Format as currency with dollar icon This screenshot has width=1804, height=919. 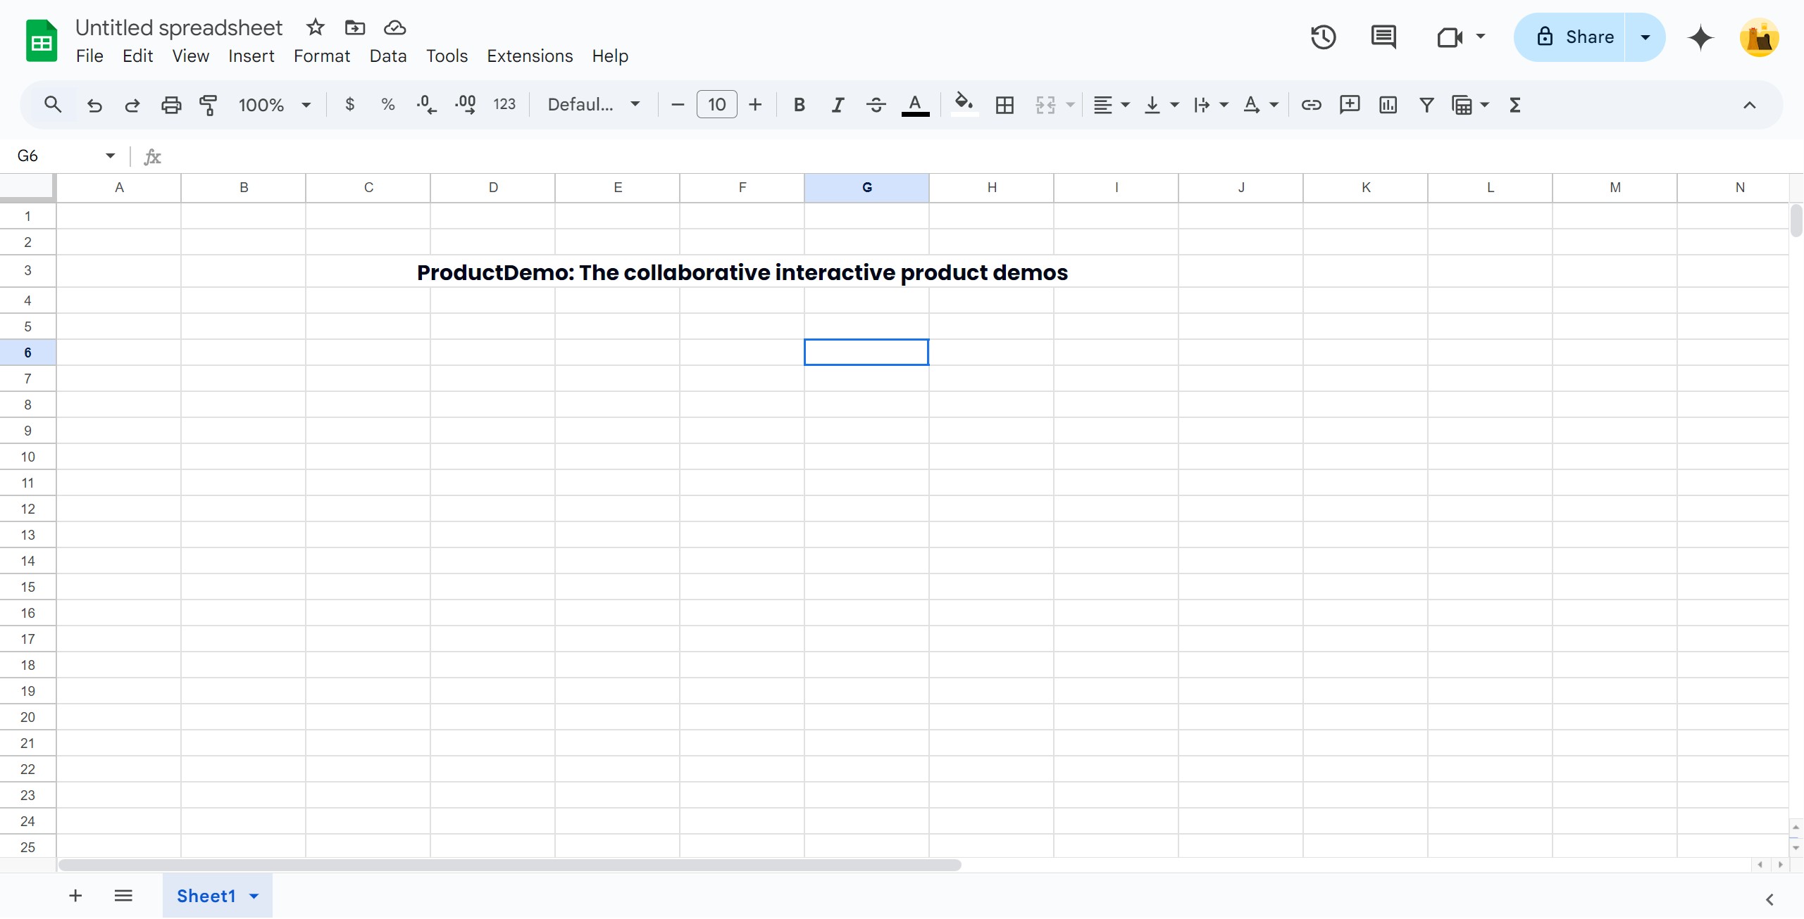[349, 105]
